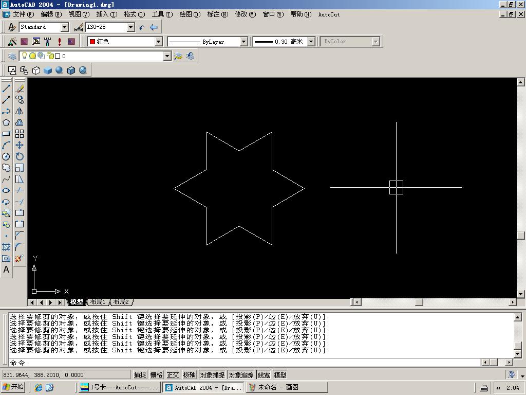Screen dimensions: 526x395
Task: Open the 绘图(D) menu
Action: pos(190,14)
